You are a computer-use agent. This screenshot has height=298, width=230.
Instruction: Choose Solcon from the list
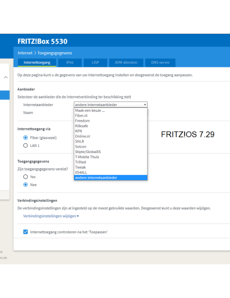(x=110, y=146)
